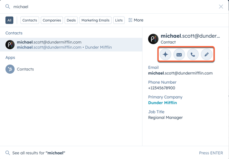Open michael.scott@dundermifflin.com contact result

click(71, 45)
